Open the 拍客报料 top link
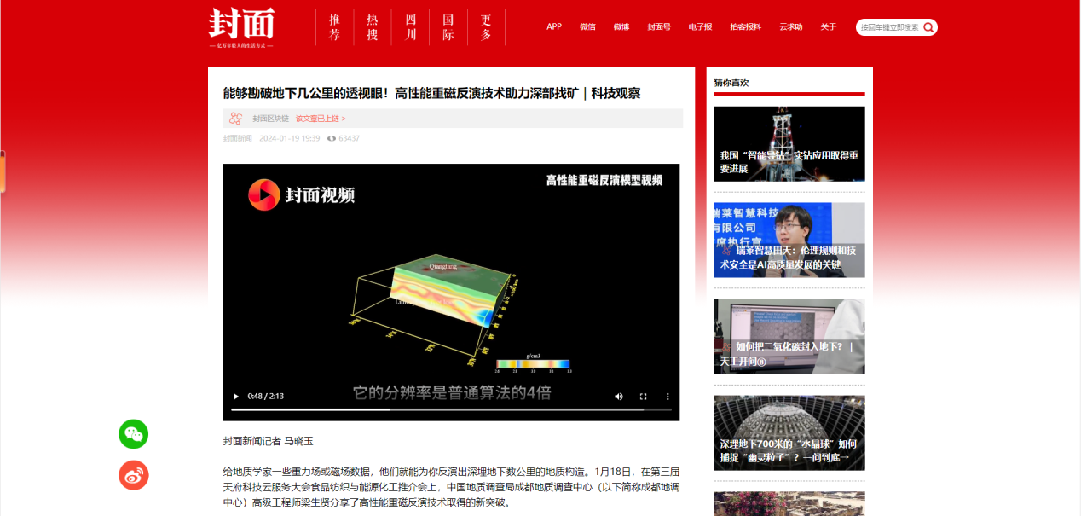The height and width of the screenshot is (516, 1081). point(745,27)
